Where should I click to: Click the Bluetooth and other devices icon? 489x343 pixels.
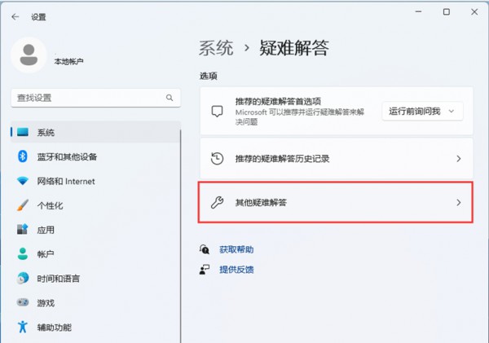[23, 156]
